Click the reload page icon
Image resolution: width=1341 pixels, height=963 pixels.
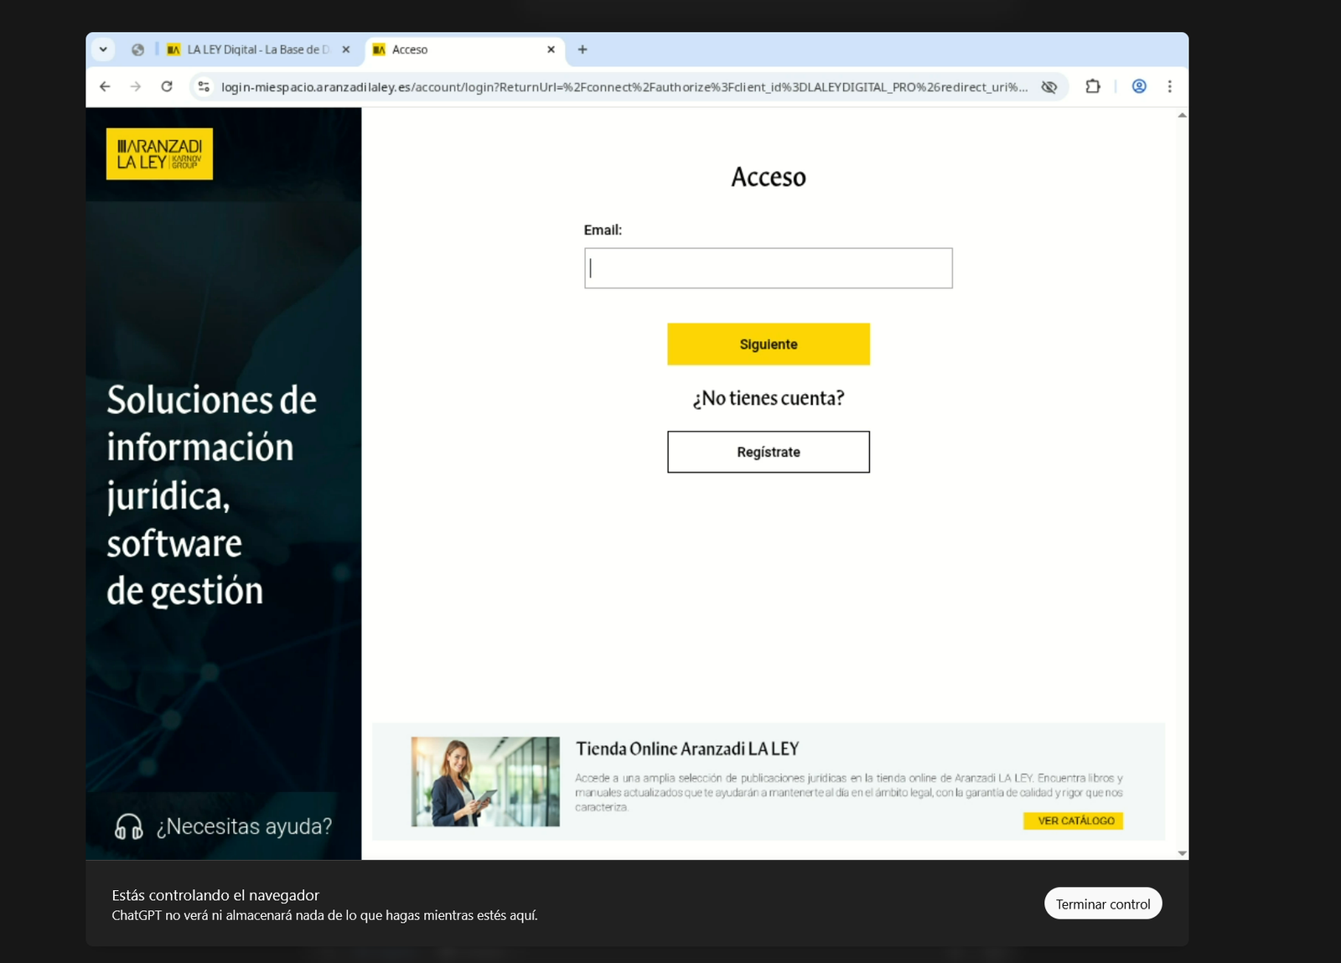click(165, 86)
